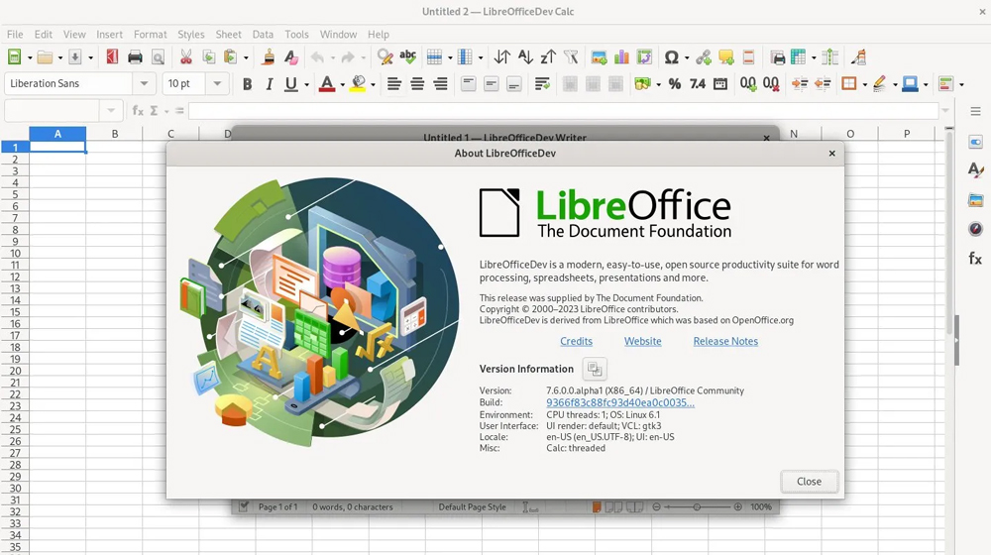
Task: Click the Cut scissors icon
Action: [186, 57]
